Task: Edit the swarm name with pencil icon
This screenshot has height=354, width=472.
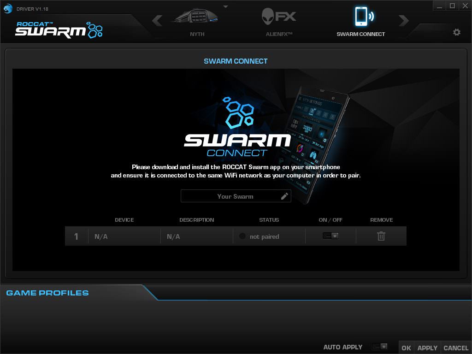Action: click(x=284, y=196)
